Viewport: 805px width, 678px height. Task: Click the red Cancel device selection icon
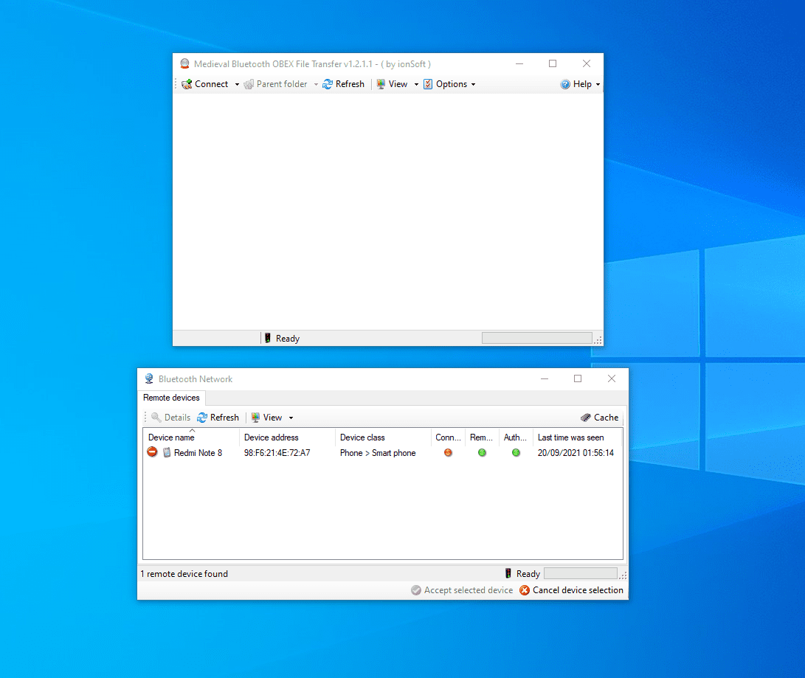(525, 590)
